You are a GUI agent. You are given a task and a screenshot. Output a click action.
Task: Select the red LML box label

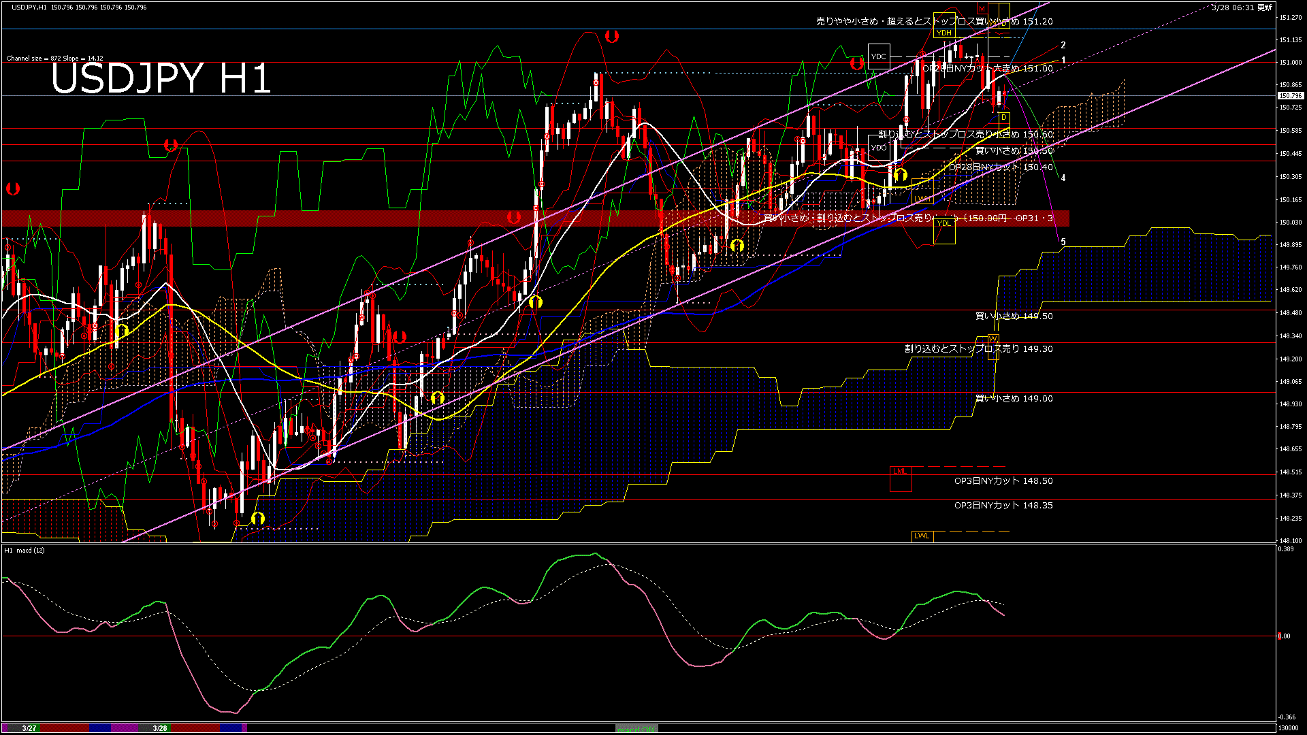pos(900,471)
